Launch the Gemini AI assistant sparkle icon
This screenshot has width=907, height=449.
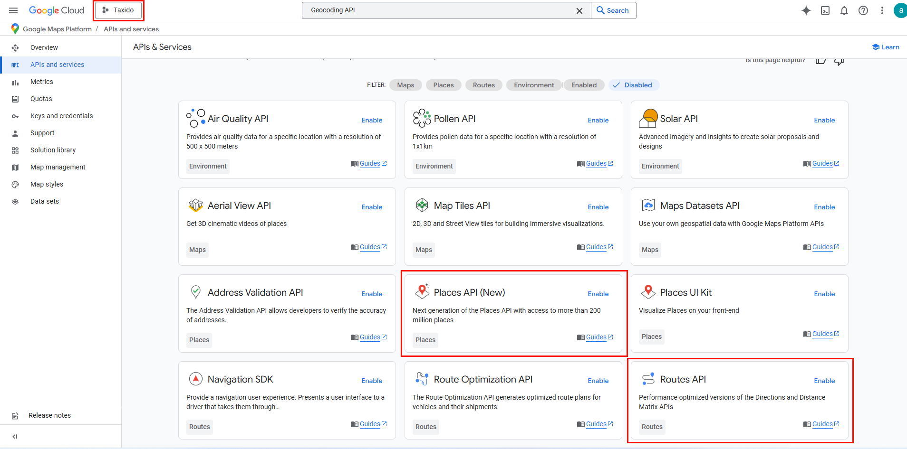click(806, 10)
